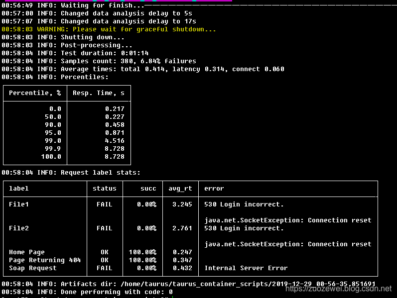This screenshot has height=298, width=397.
Task: Click the 'Shutting down...' log line
Action: (x=63, y=37)
